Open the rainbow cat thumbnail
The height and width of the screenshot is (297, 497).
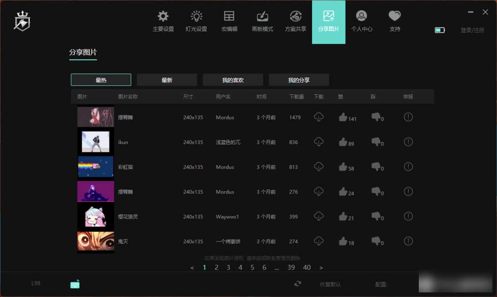point(95,166)
